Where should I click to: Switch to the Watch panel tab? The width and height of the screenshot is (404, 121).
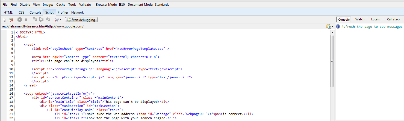[x=360, y=19]
